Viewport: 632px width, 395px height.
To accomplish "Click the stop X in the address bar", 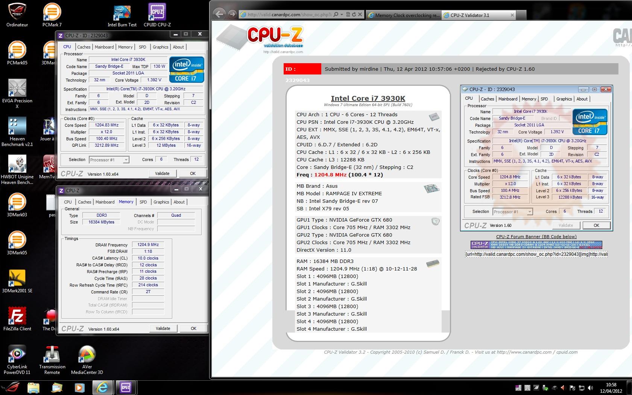I will point(360,15).
